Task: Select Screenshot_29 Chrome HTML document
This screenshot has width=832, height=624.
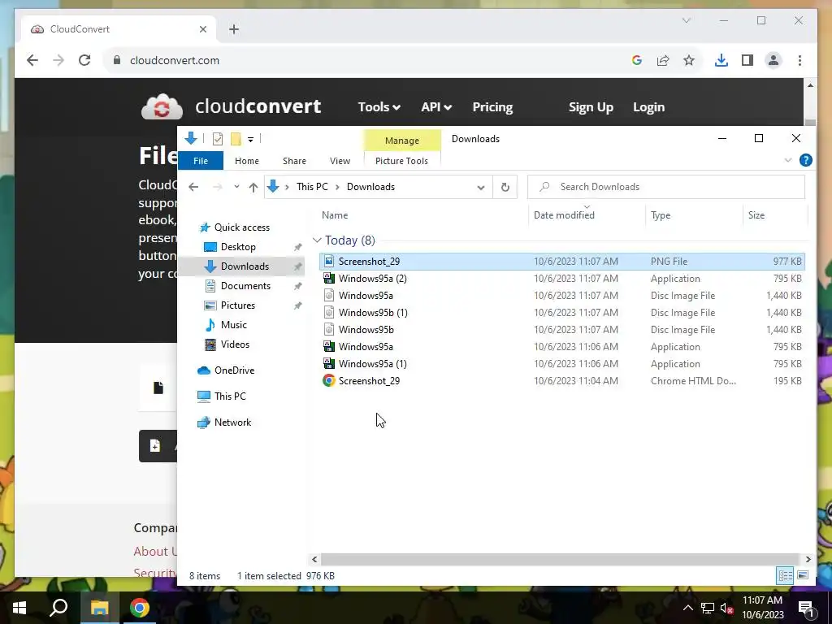Action: pos(562,380)
